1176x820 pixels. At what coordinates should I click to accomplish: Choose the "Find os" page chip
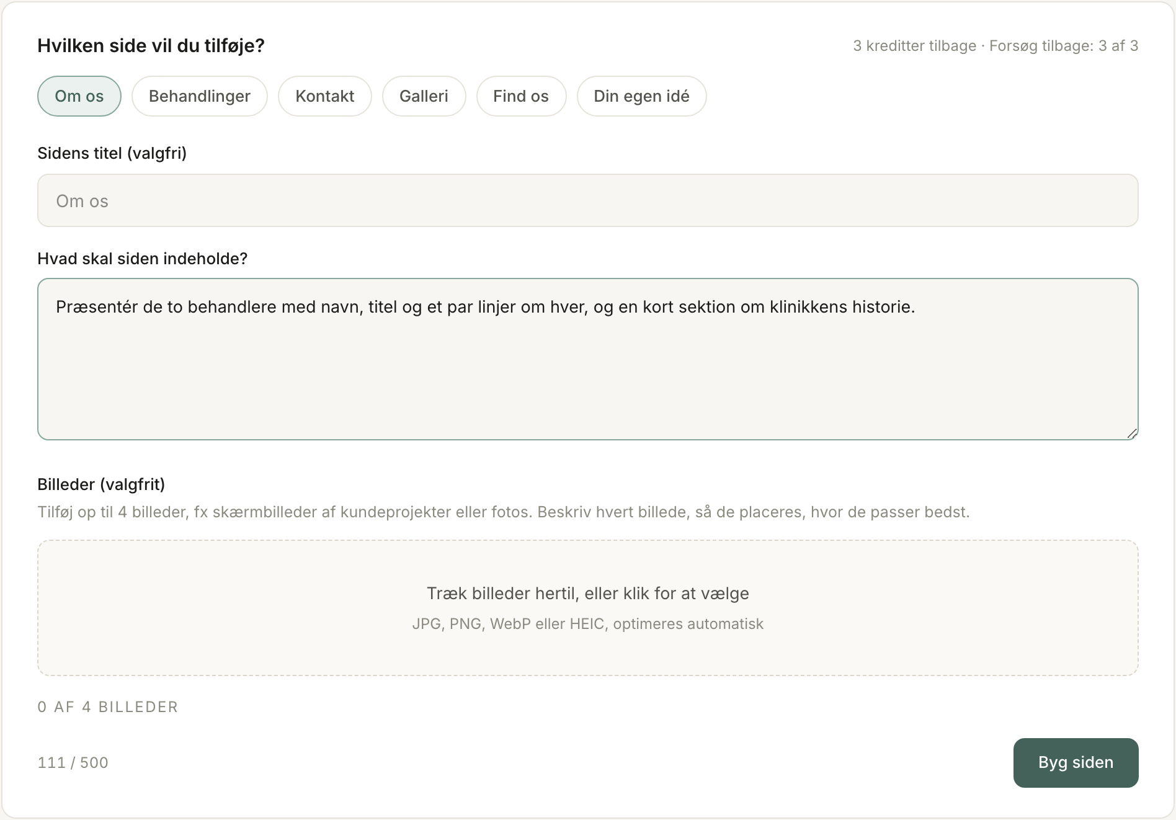(522, 96)
